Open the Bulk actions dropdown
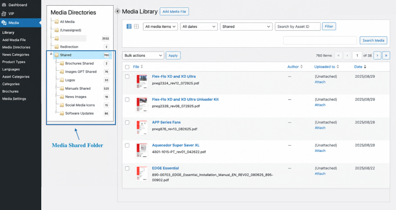The width and height of the screenshot is (396, 210). tap(143, 56)
